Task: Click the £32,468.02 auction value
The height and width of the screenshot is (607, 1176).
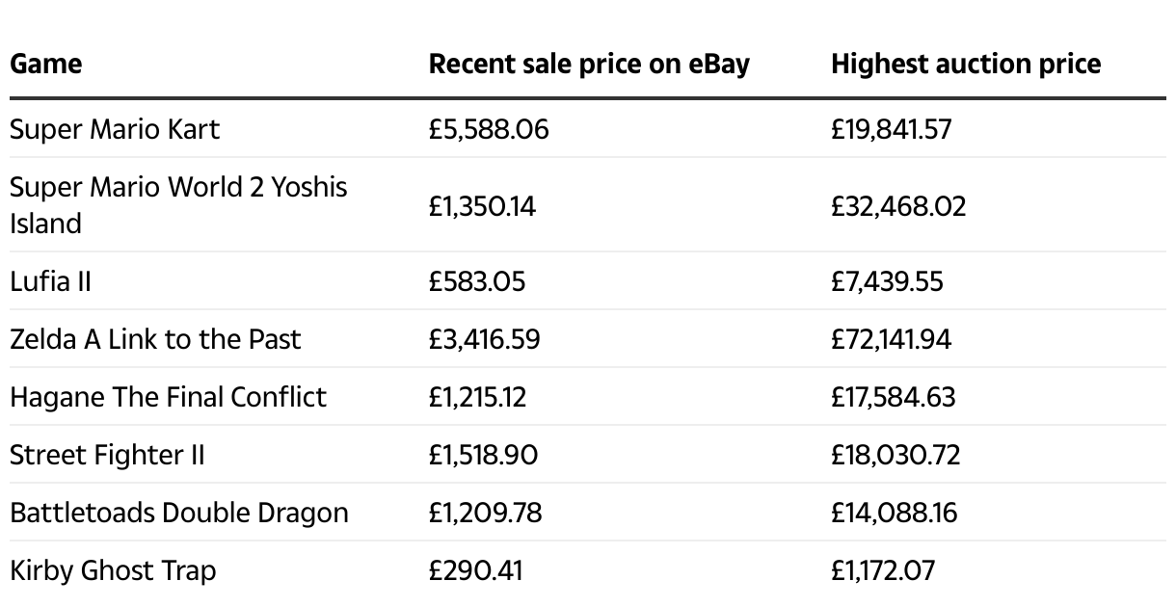Action: click(x=898, y=206)
